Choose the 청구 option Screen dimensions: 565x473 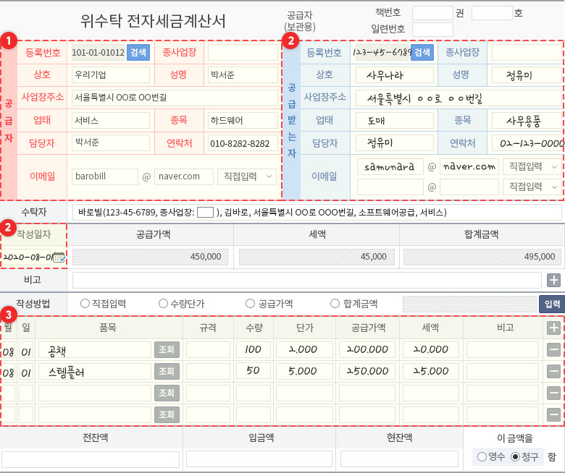click(x=516, y=457)
